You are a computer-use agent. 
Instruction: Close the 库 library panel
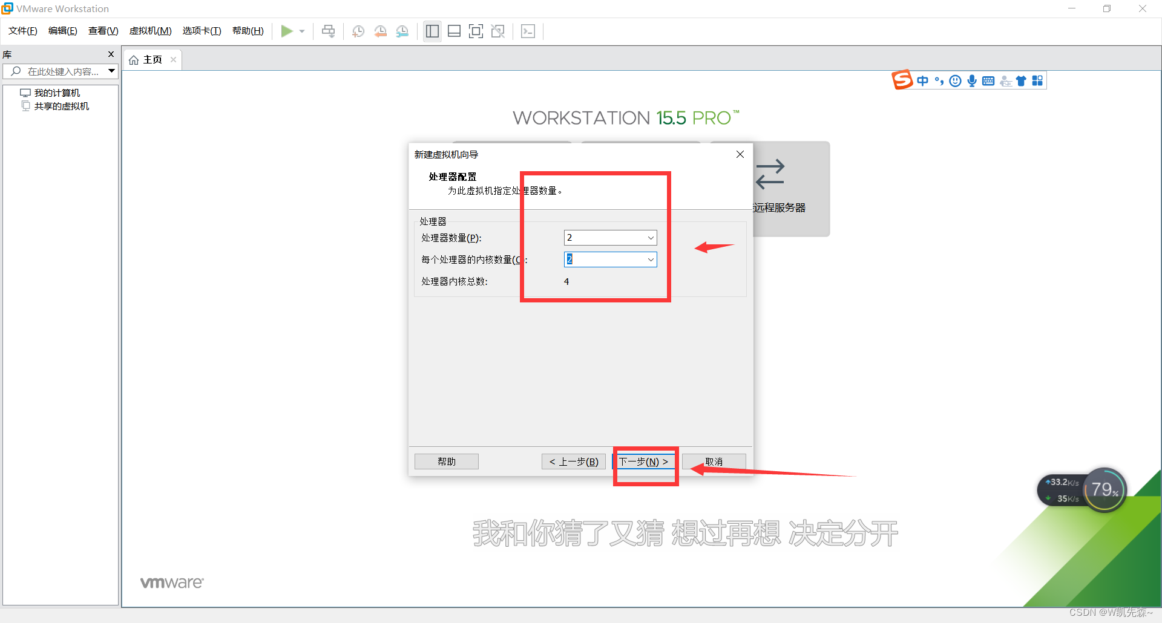pyautogui.click(x=111, y=54)
